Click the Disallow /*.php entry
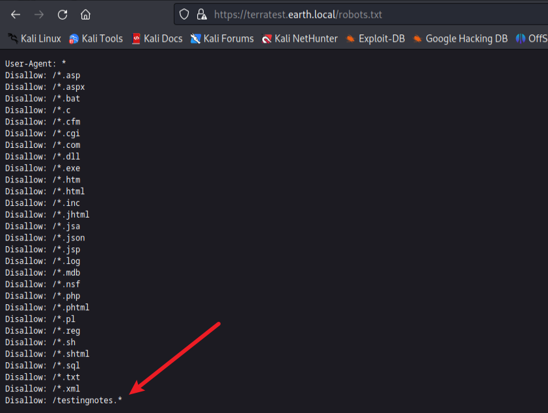548x413 pixels. [42, 296]
